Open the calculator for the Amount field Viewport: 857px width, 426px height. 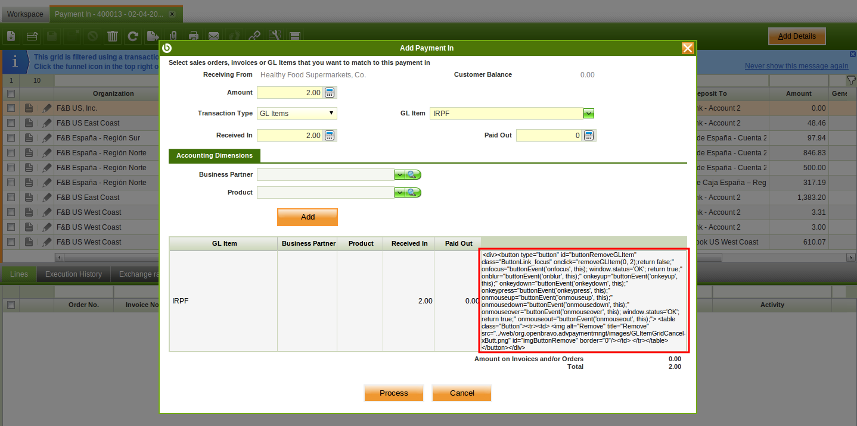pos(330,92)
